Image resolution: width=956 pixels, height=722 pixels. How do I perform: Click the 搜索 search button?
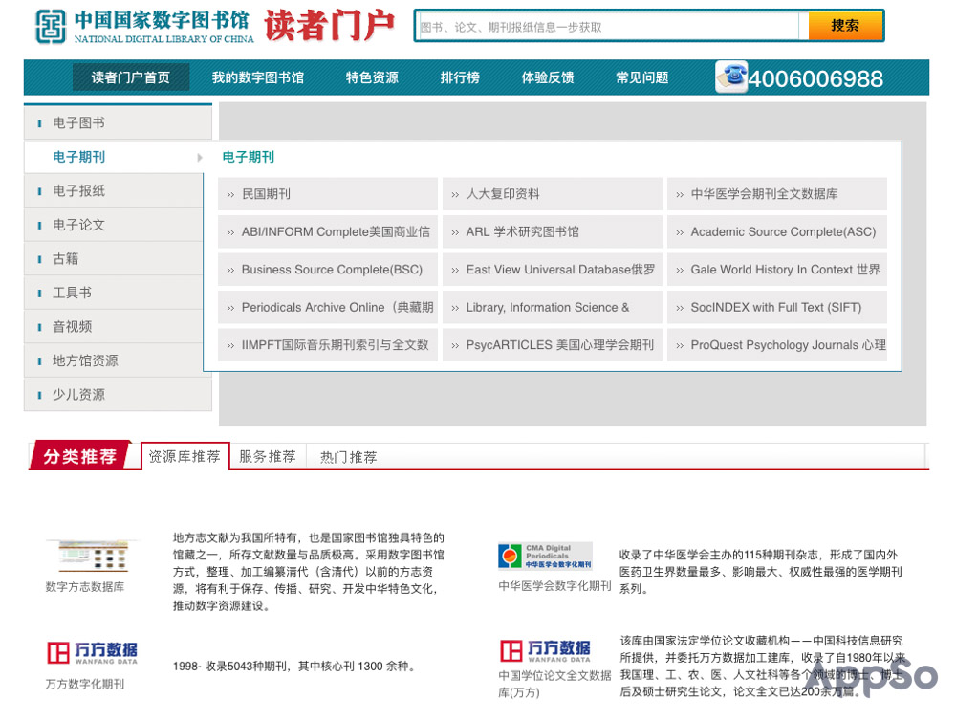(x=845, y=26)
